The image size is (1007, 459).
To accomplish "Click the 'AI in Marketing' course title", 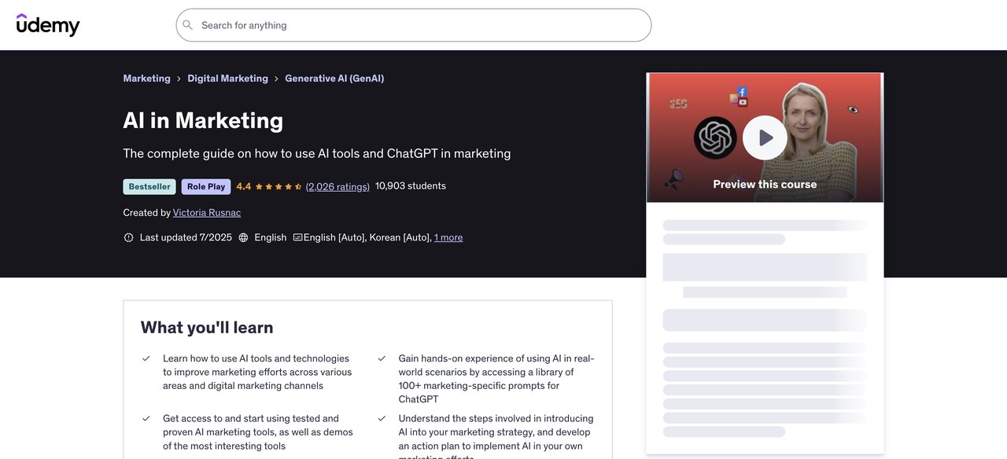I will [x=203, y=120].
